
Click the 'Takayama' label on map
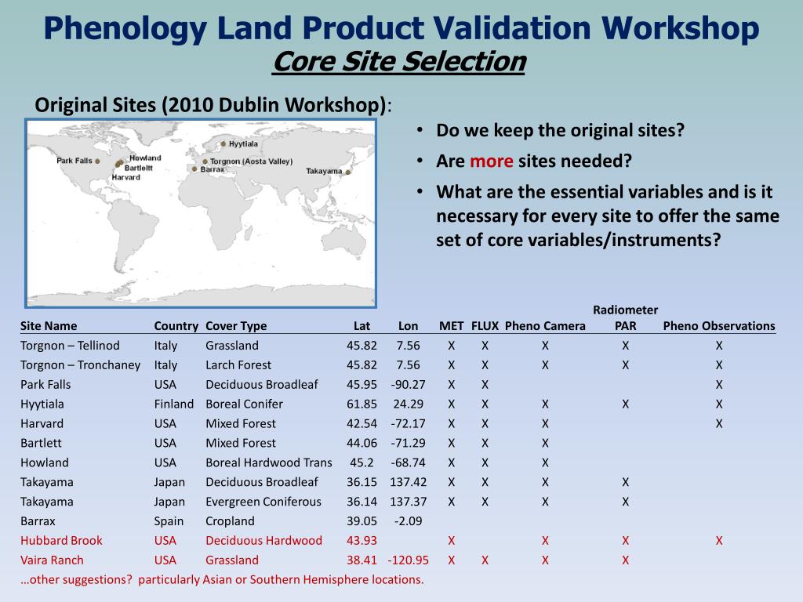click(324, 171)
